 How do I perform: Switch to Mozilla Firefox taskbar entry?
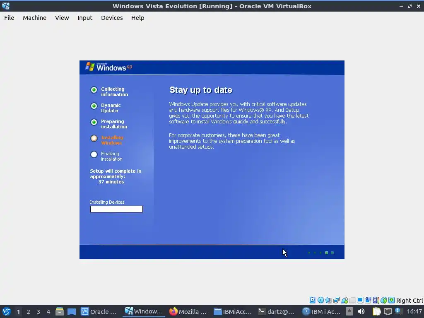click(188, 311)
